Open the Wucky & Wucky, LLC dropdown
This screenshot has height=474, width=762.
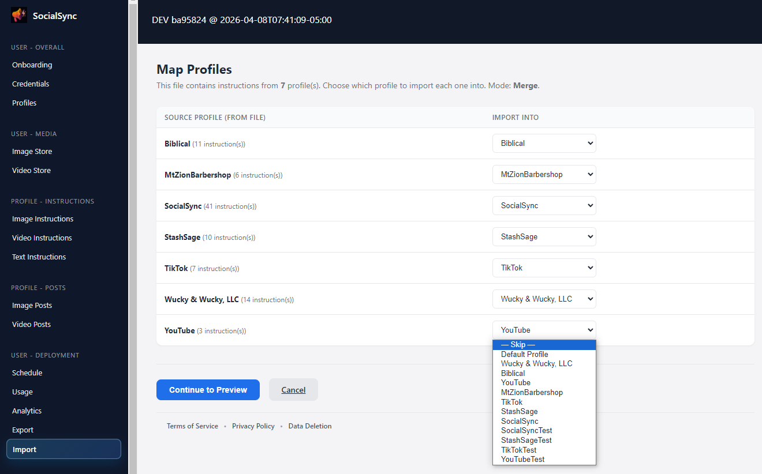[x=544, y=299]
